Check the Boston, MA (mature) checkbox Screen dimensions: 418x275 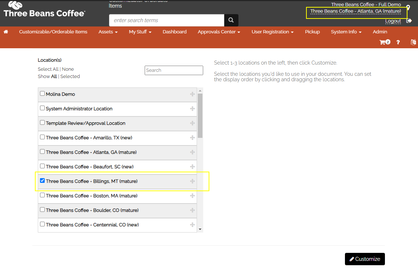(43, 195)
